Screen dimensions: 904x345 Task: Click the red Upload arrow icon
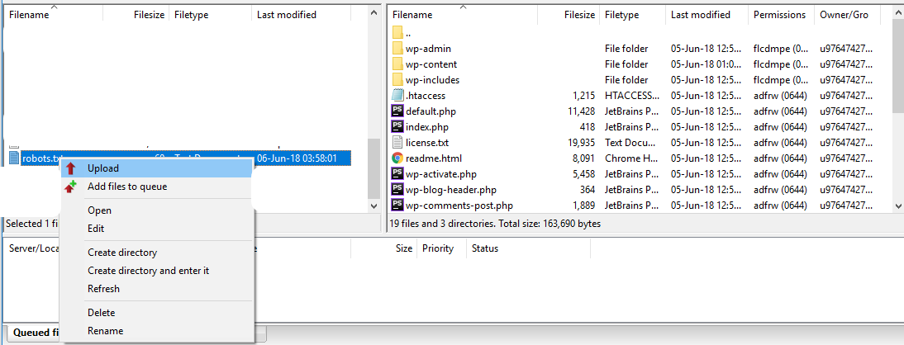point(70,168)
